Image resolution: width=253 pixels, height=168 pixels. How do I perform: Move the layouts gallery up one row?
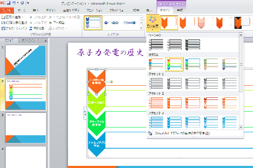tap(141, 18)
